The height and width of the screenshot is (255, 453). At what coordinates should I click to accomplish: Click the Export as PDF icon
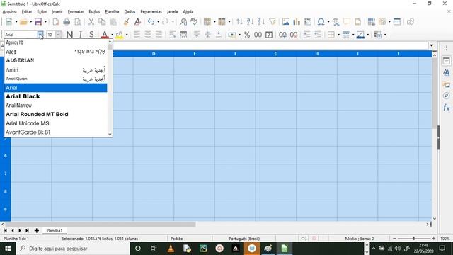[55, 22]
